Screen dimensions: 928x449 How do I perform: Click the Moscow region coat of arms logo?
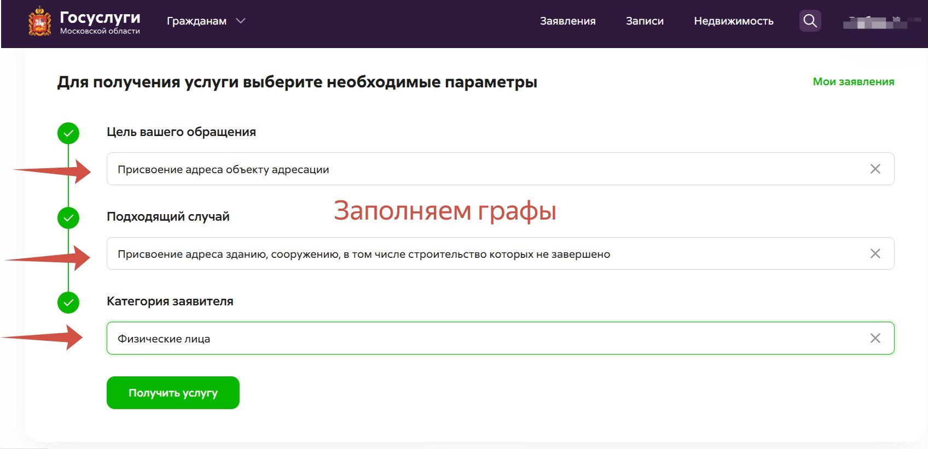click(x=40, y=21)
